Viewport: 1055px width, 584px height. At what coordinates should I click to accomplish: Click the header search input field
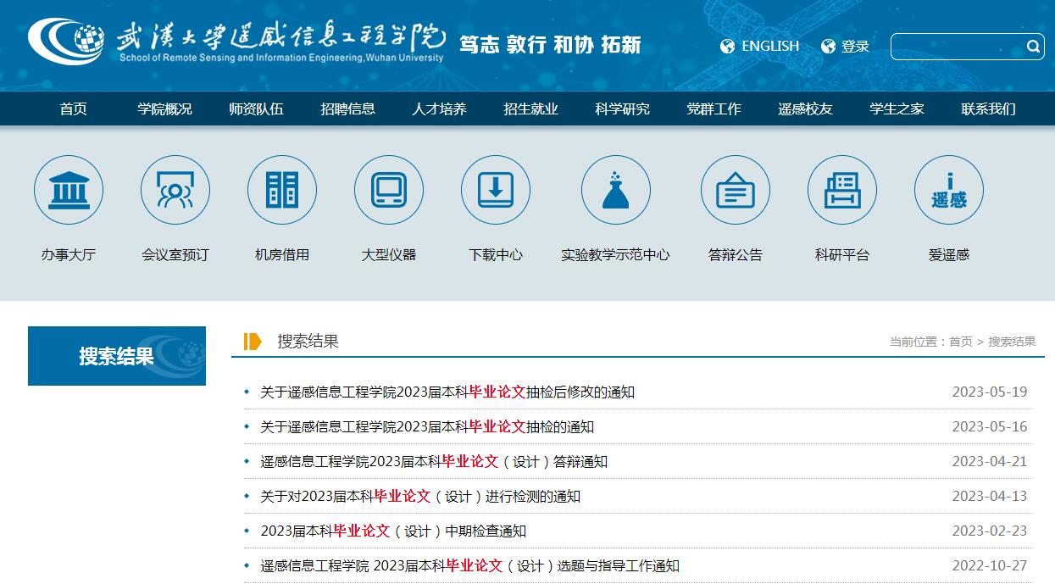click(958, 47)
